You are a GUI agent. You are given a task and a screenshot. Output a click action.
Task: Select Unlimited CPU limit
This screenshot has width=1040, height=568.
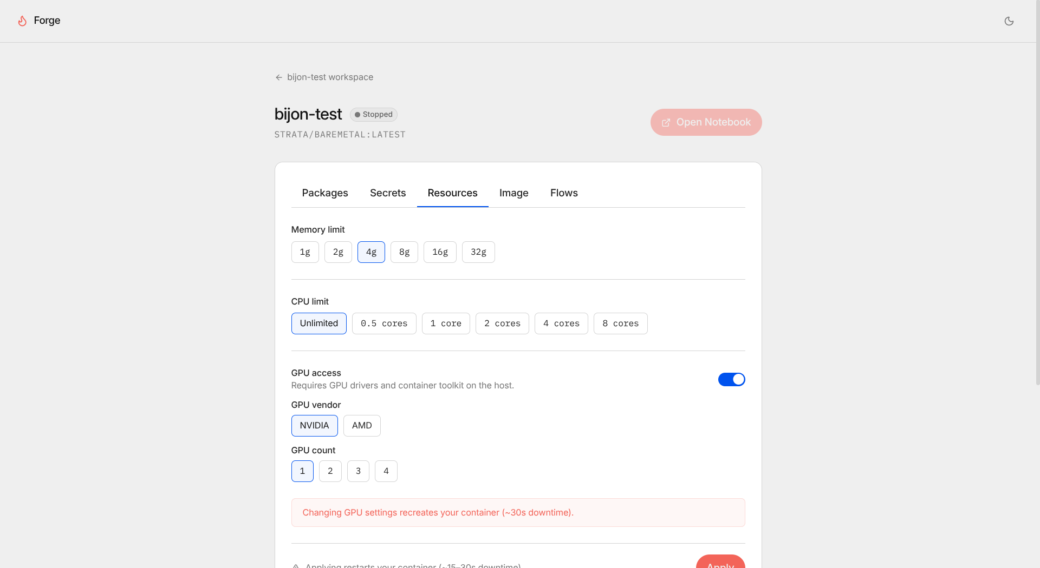[318, 323]
